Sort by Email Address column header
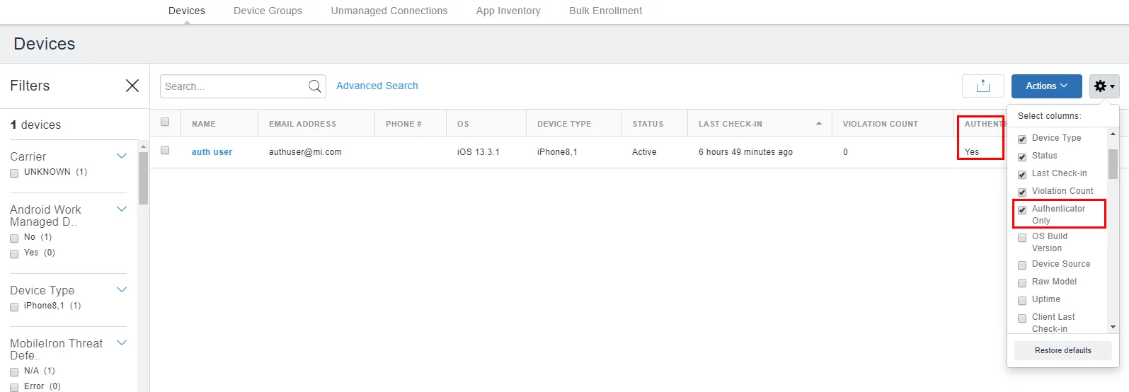The height and width of the screenshot is (392, 1129). click(302, 124)
